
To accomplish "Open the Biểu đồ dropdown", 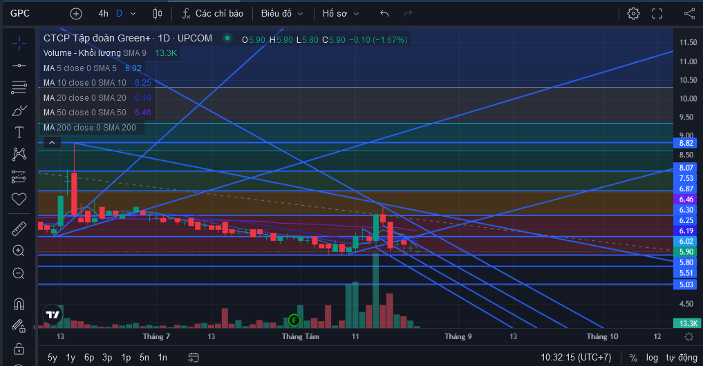I will (x=282, y=14).
